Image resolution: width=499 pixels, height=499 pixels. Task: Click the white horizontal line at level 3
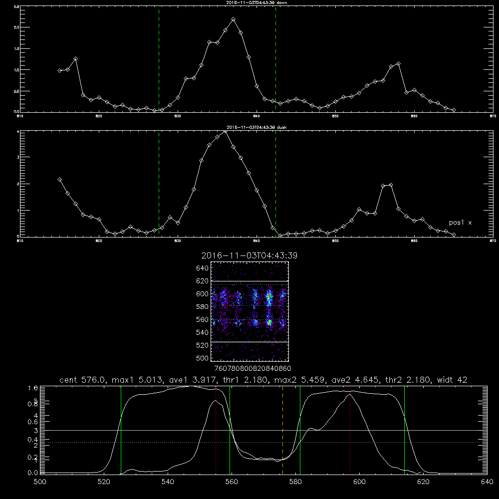(x=263, y=430)
